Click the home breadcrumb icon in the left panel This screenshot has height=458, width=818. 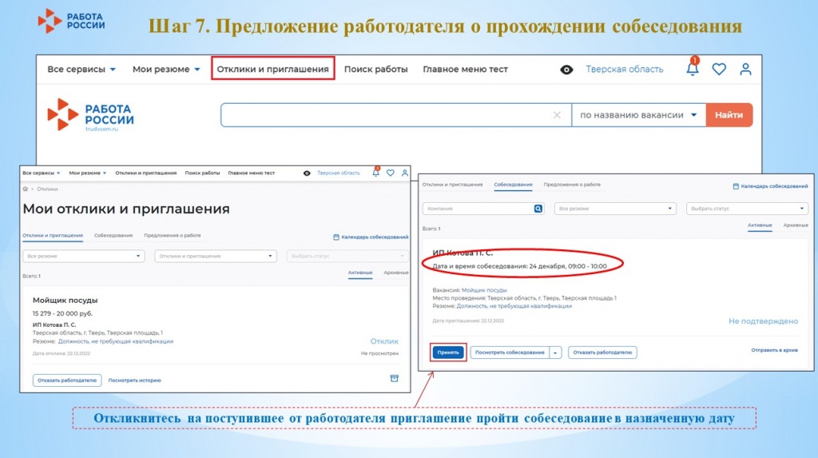coord(25,189)
